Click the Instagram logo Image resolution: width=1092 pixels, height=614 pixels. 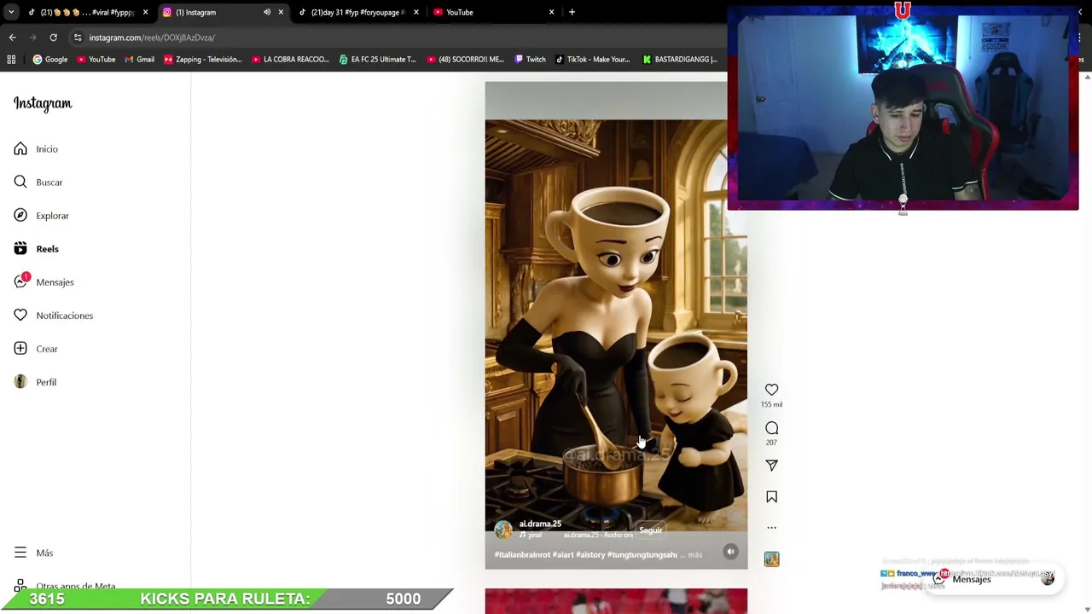point(43,103)
